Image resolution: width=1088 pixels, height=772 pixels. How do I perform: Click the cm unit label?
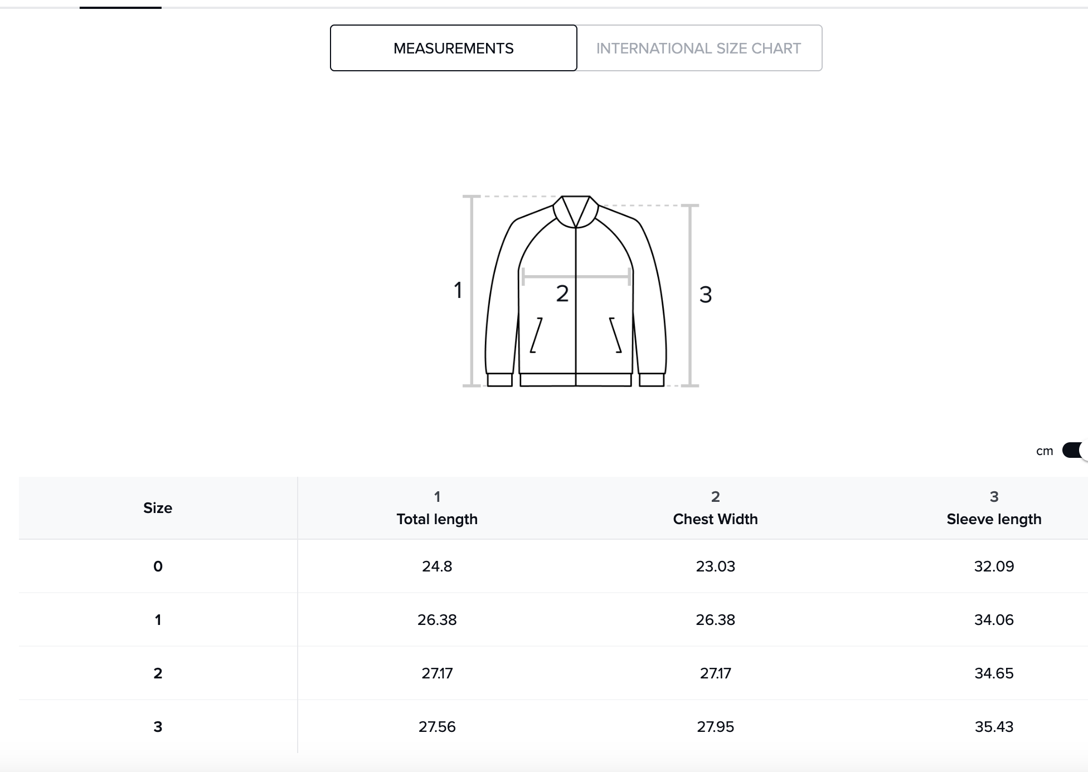(x=1045, y=451)
